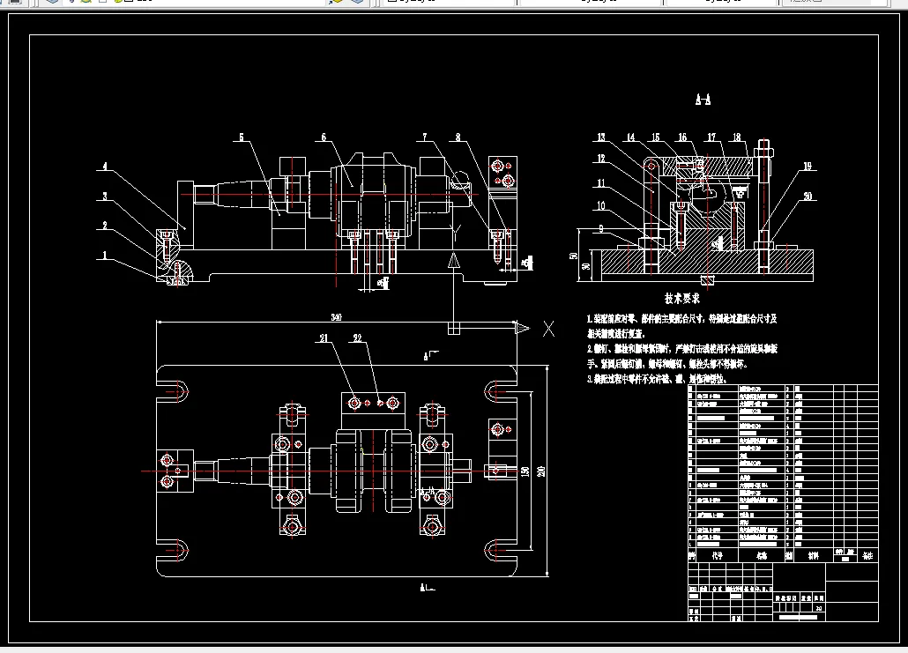Pick the balloon label 5
Image resolution: width=908 pixels, height=653 pixels.
coord(242,137)
